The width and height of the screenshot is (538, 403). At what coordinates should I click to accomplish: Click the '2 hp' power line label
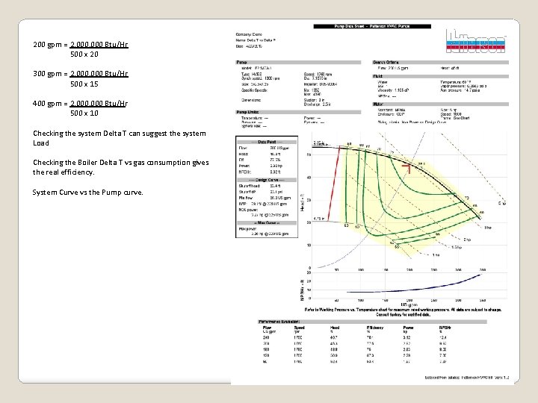click(x=467, y=240)
